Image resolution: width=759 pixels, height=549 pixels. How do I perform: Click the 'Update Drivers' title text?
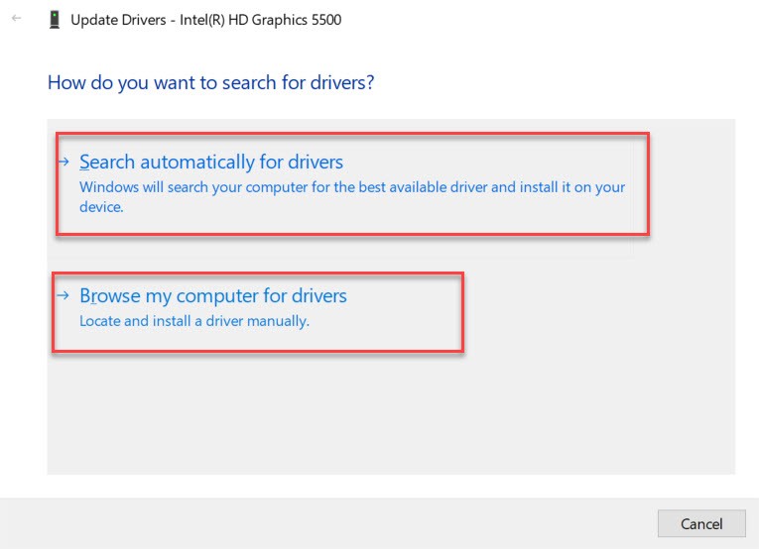click(x=118, y=20)
